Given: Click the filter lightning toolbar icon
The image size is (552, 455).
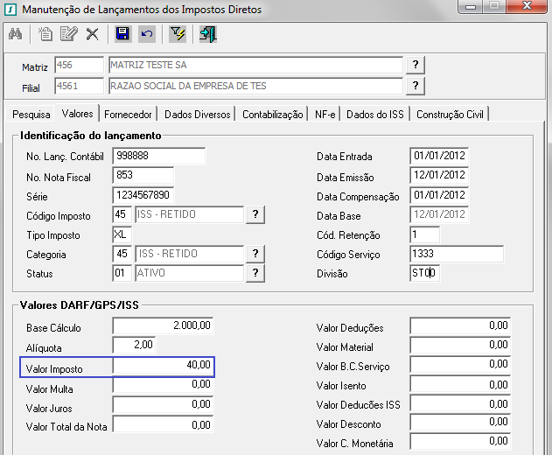Looking at the screenshot, I should (178, 34).
